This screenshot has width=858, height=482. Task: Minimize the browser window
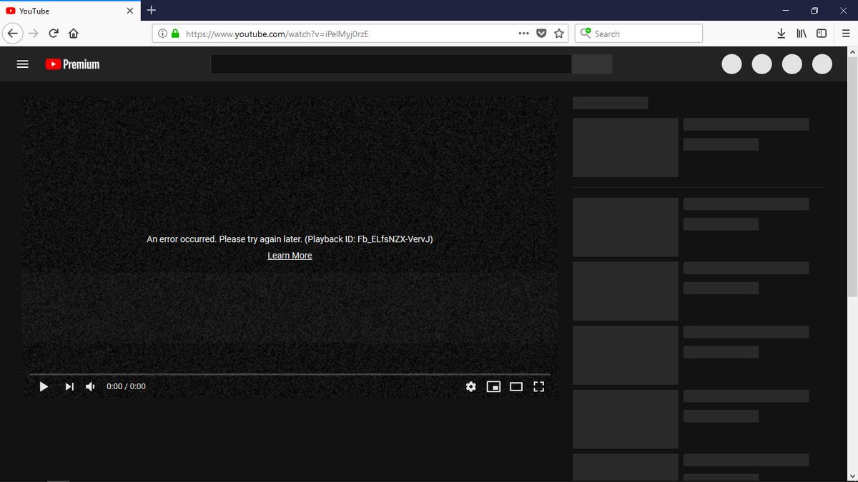click(x=786, y=11)
